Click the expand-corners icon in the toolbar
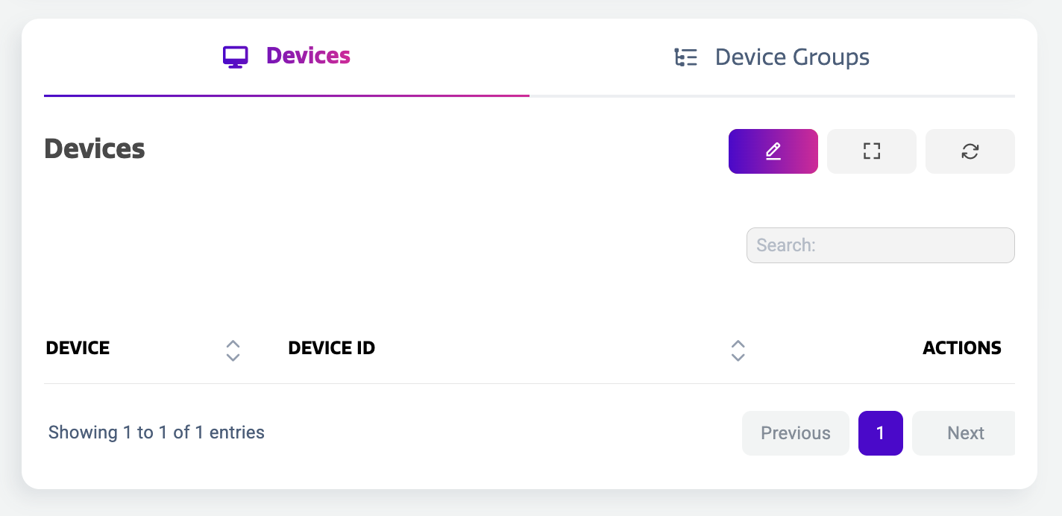This screenshot has width=1062, height=516. (871, 151)
